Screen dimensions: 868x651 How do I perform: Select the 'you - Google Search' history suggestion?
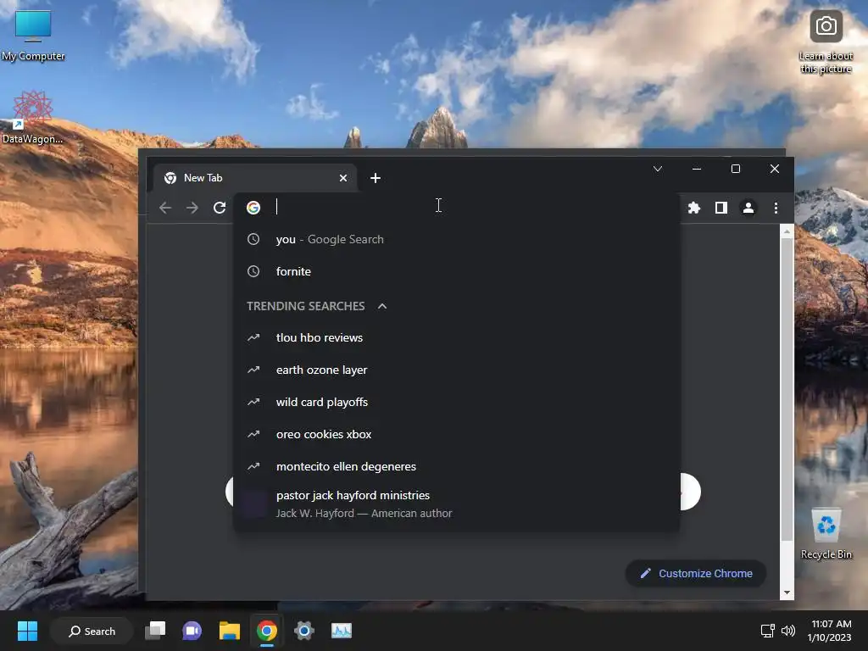pos(457,239)
